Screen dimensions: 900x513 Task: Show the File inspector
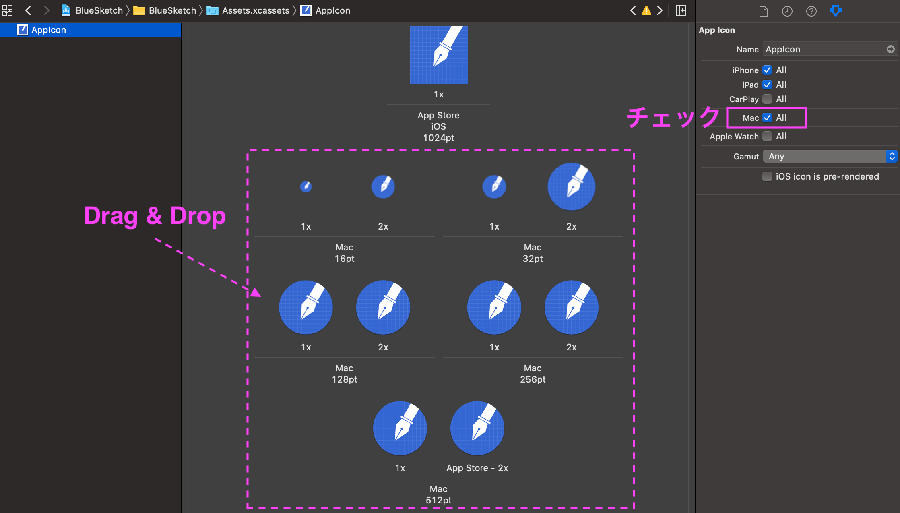(x=763, y=11)
